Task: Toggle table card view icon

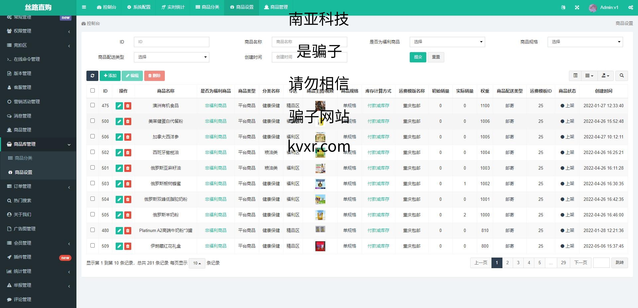Action: click(575, 76)
